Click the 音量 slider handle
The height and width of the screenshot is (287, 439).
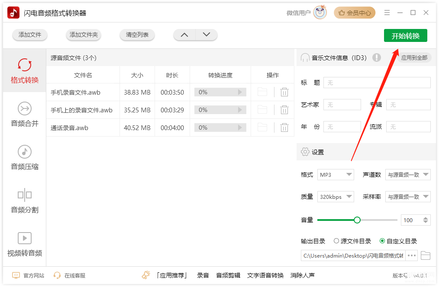coord(357,220)
